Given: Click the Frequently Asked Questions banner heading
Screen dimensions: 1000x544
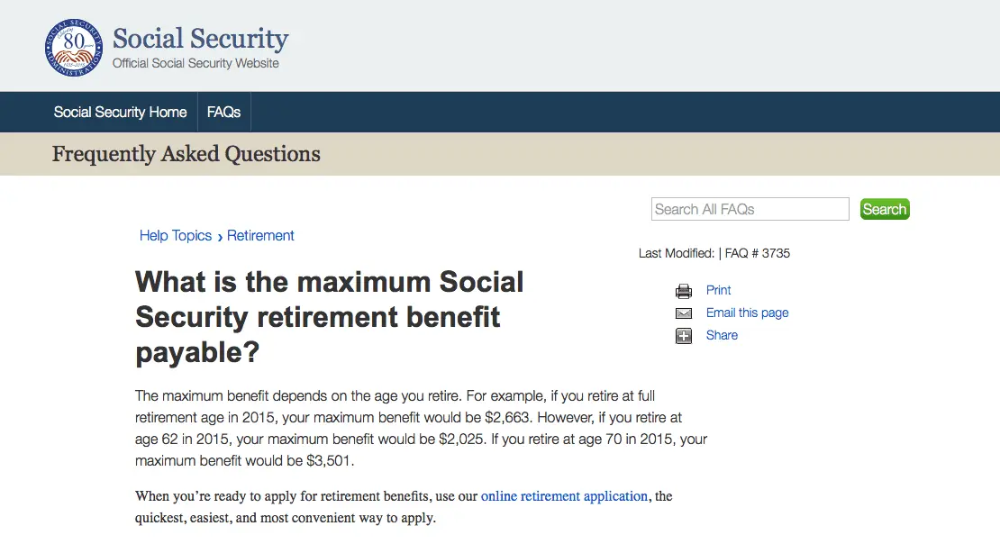Looking at the screenshot, I should point(186,154).
